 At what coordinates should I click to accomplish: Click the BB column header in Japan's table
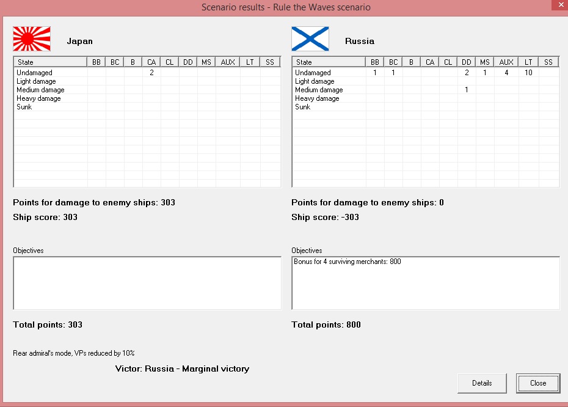coord(96,62)
